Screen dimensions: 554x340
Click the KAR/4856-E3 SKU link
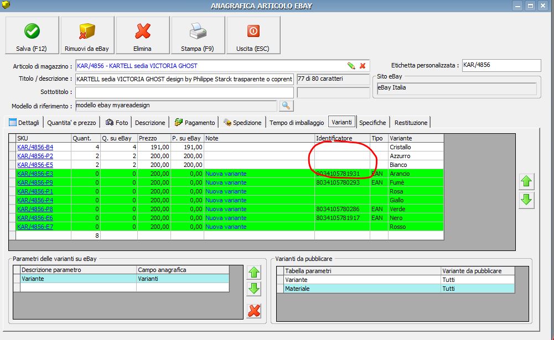(x=35, y=174)
